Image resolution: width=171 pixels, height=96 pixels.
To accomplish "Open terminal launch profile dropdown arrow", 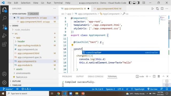I will click(x=150, y=77).
